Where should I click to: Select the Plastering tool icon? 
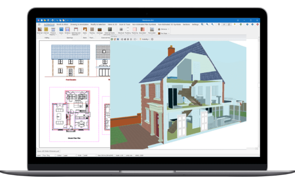[x=135, y=29]
